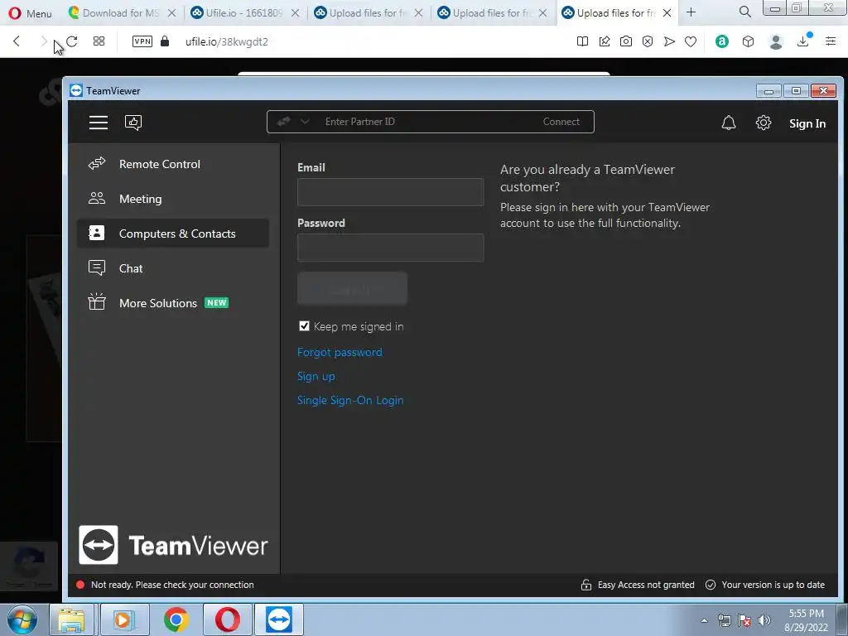
Task: Click the Password input field
Action: (x=391, y=248)
